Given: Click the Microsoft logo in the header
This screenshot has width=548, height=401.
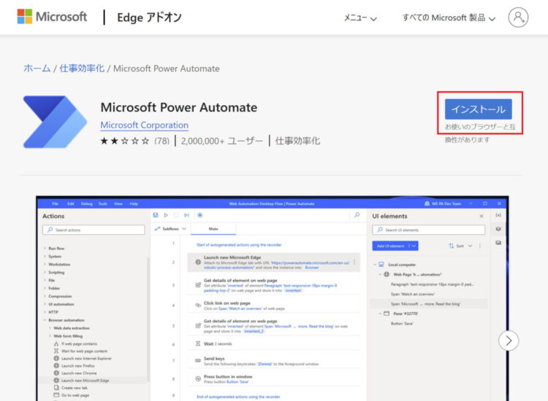Looking at the screenshot, I should pos(52,16).
